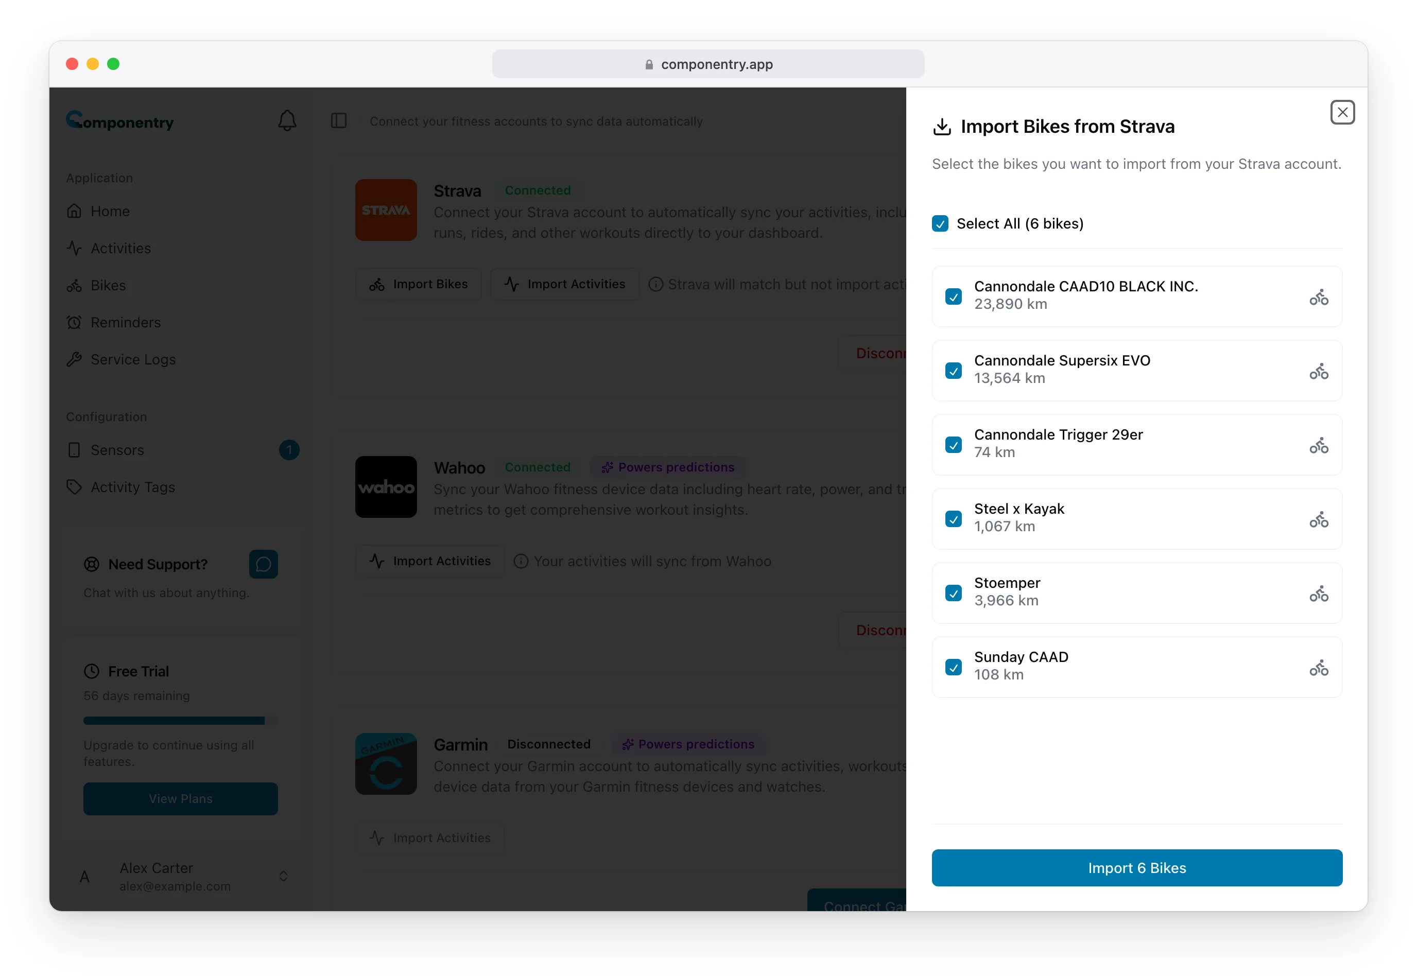Uncheck Cannondale Supersix EVO bike

[x=954, y=370]
